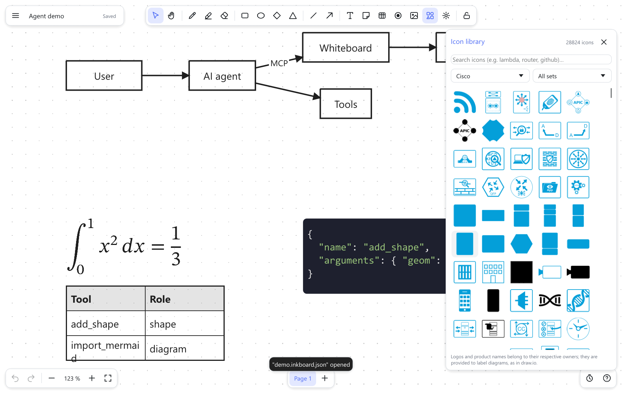Open the Cisco category dropdown

point(490,76)
